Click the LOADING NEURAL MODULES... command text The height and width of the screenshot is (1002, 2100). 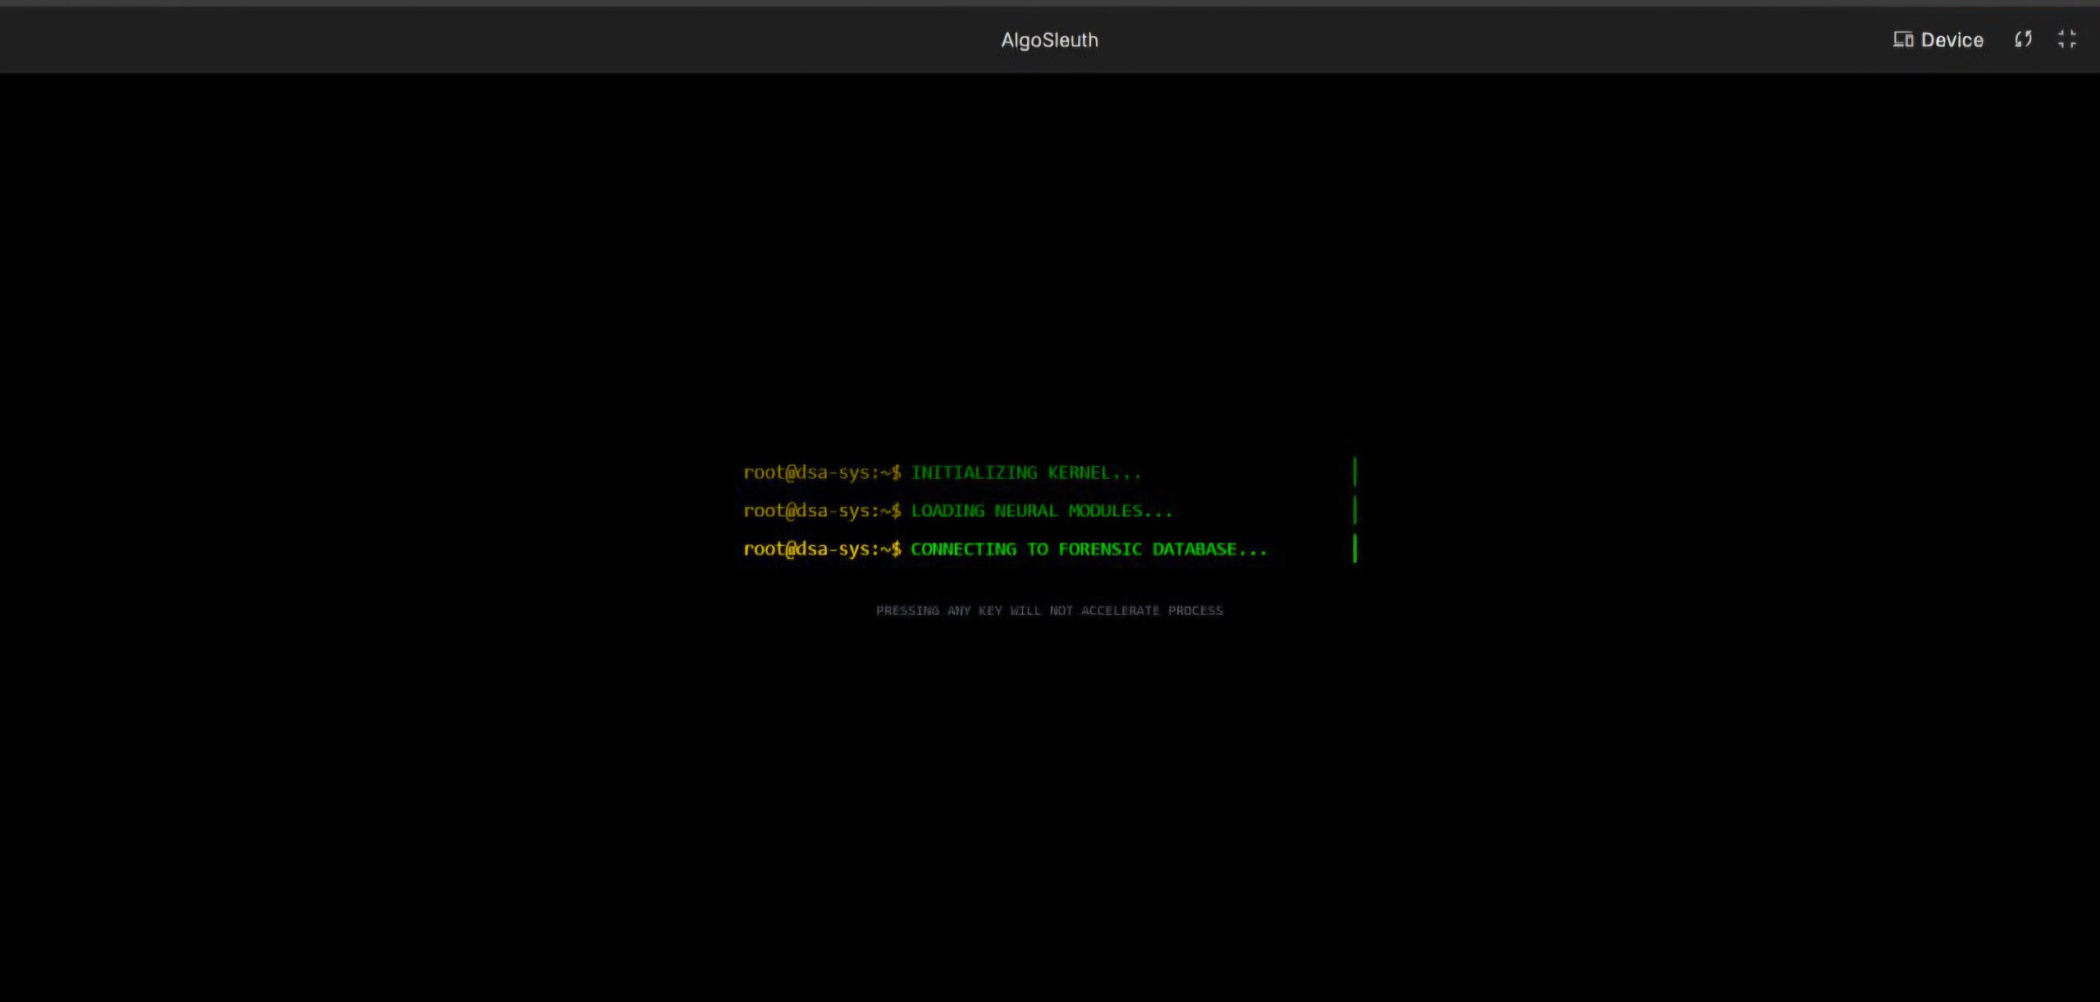(1042, 511)
